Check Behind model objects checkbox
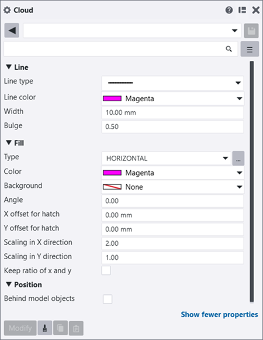 coord(108,299)
